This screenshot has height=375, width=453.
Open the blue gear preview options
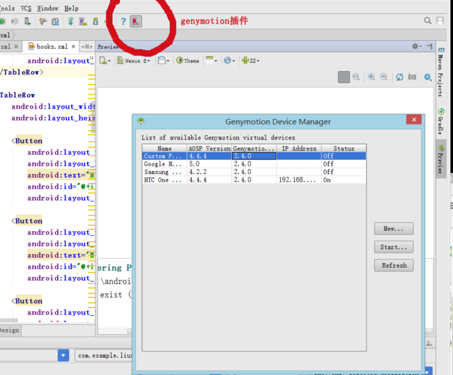click(x=427, y=77)
